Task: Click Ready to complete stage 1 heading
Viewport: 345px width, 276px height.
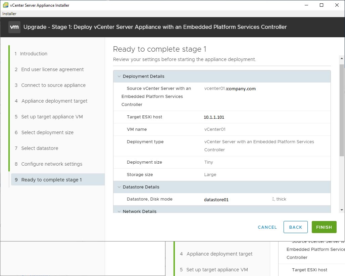Action: (159, 49)
